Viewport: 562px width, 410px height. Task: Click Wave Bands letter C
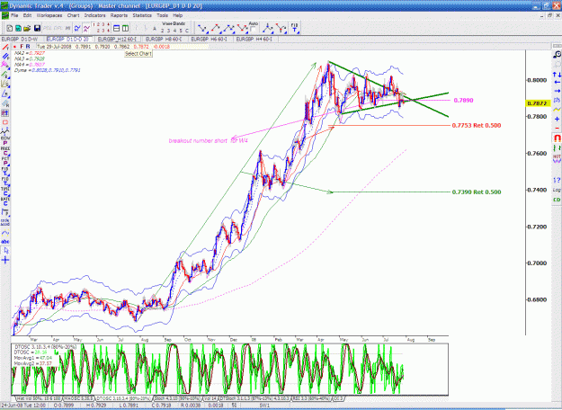coord(187,31)
